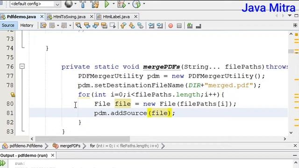The image size is (299, 168).
Task: Click horizontal scrollbar thumb of editor
Action: tap(82, 139)
